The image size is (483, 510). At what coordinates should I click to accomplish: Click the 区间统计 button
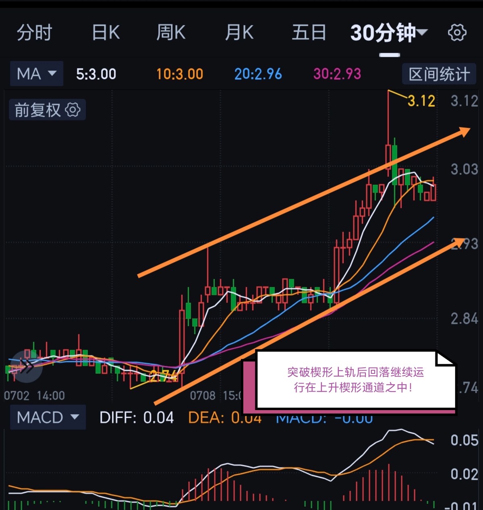pos(439,74)
